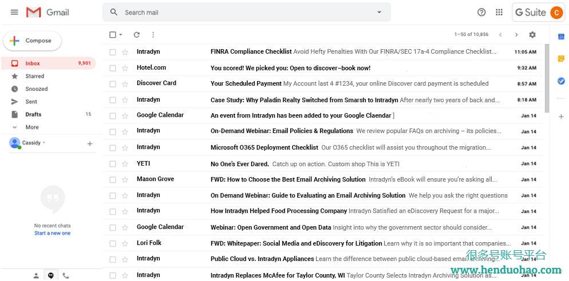Star the Mason Grove email
Screen dimensions: 569x281
(125, 179)
